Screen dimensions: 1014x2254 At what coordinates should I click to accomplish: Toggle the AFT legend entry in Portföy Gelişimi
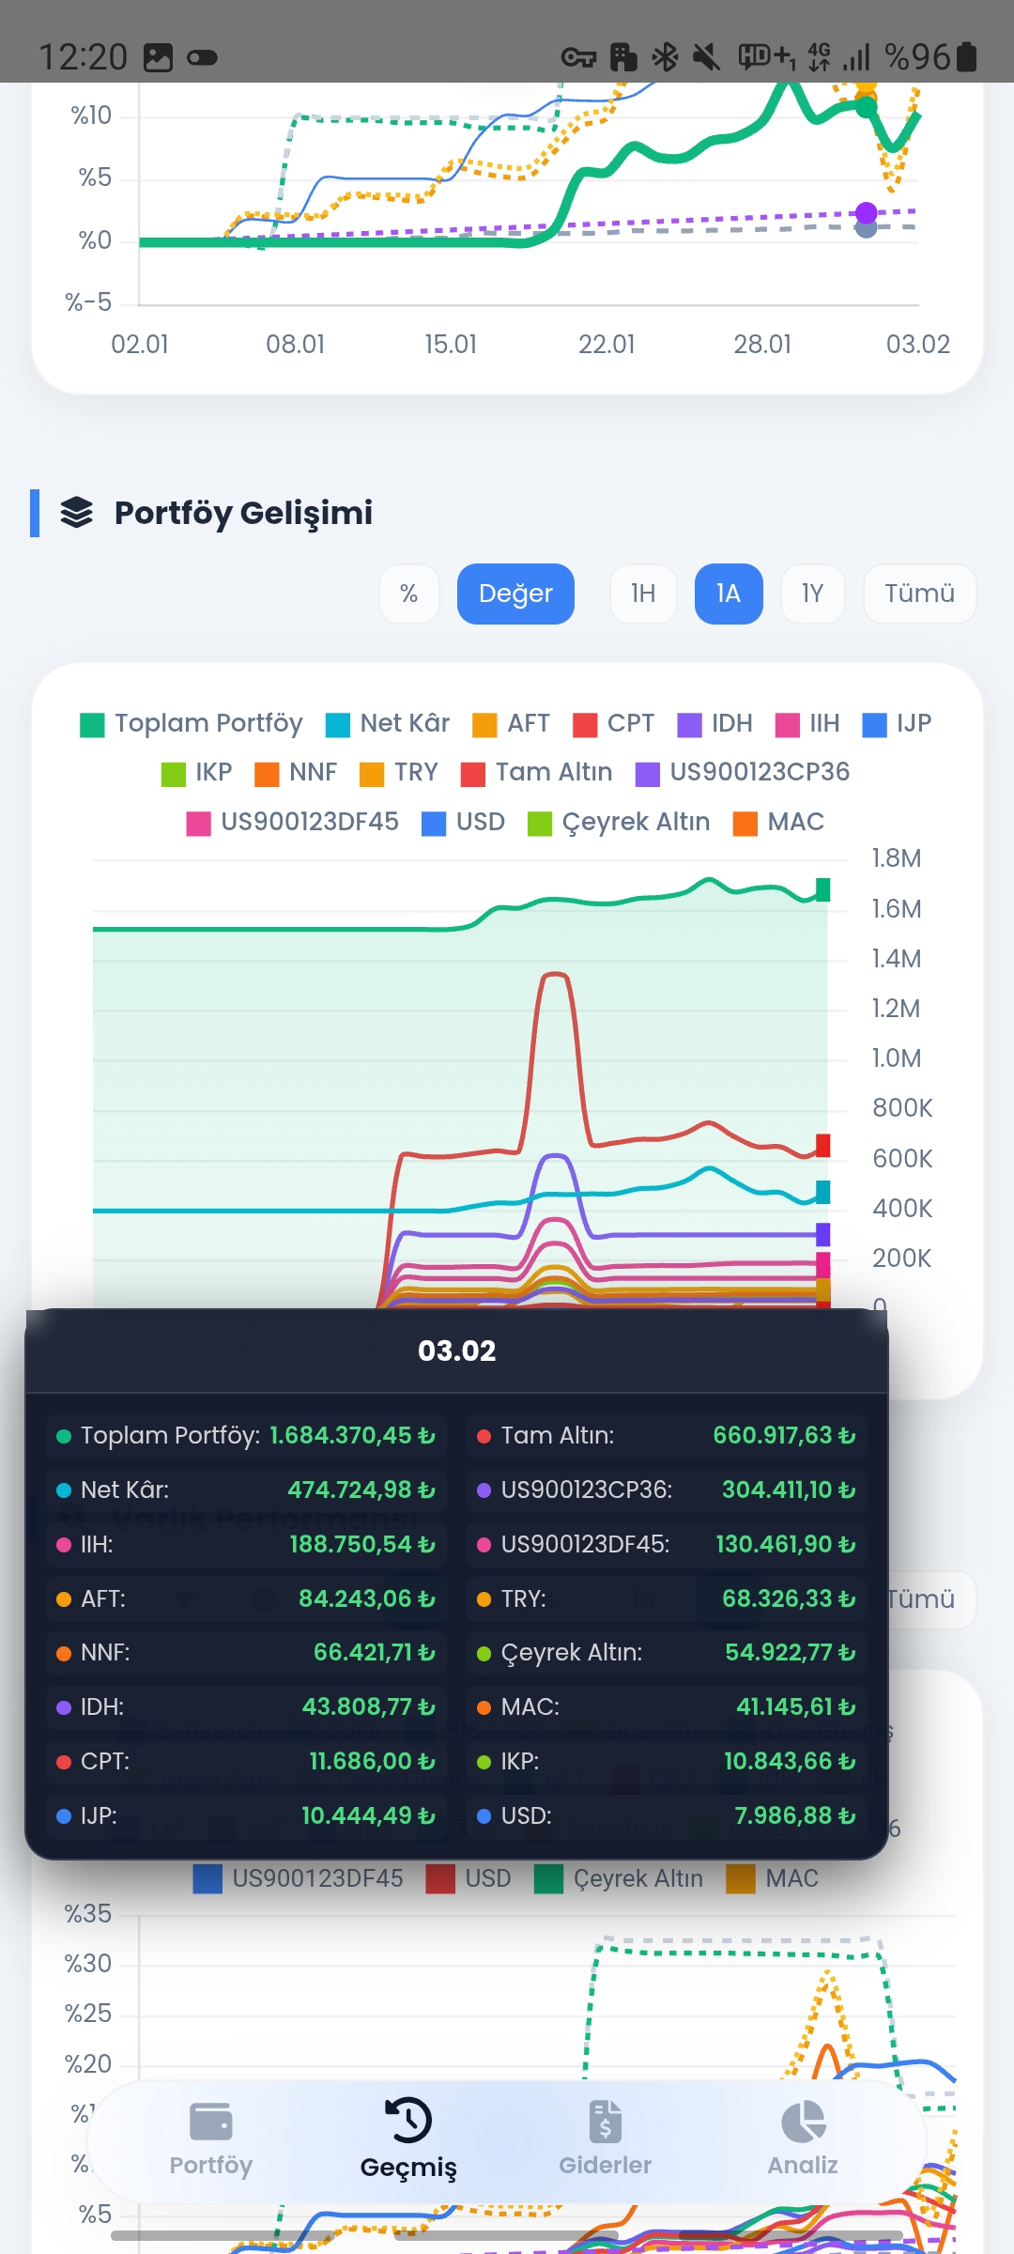pos(511,724)
